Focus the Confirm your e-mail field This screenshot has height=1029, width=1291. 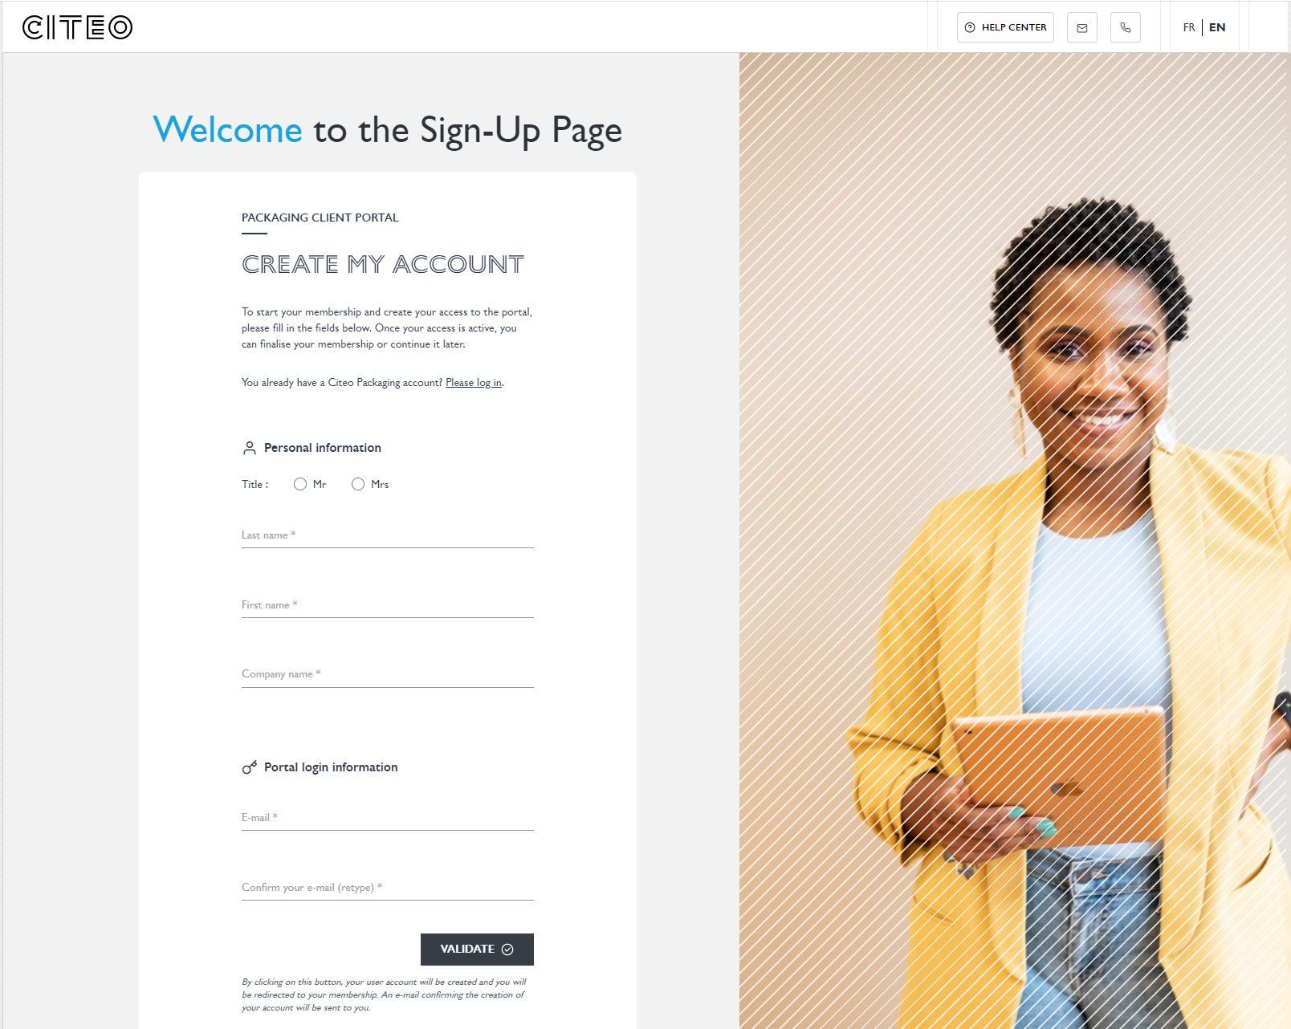[x=388, y=888]
